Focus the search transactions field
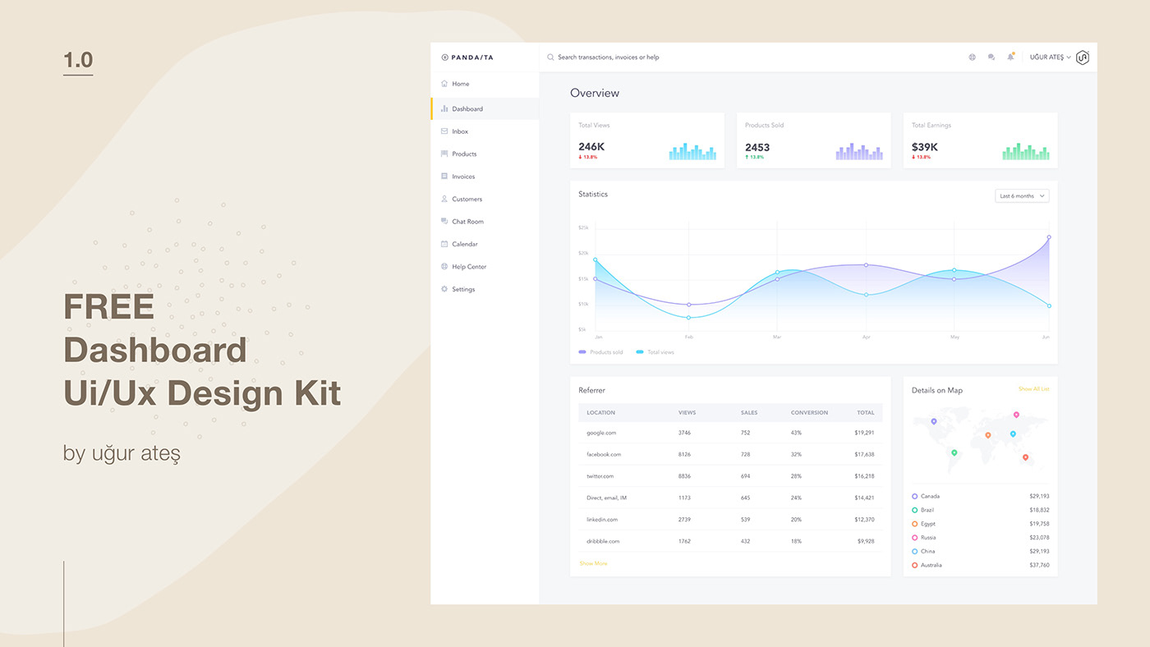The height and width of the screenshot is (647, 1150). [x=609, y=57]
